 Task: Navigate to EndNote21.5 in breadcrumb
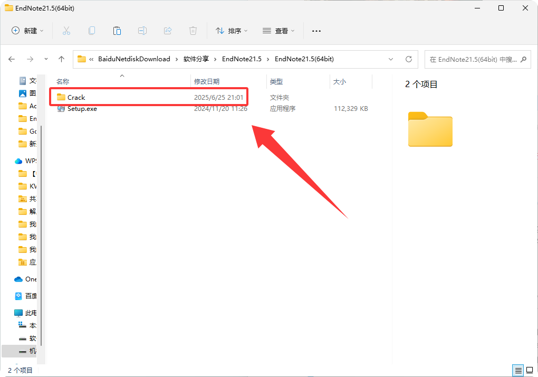242,59
